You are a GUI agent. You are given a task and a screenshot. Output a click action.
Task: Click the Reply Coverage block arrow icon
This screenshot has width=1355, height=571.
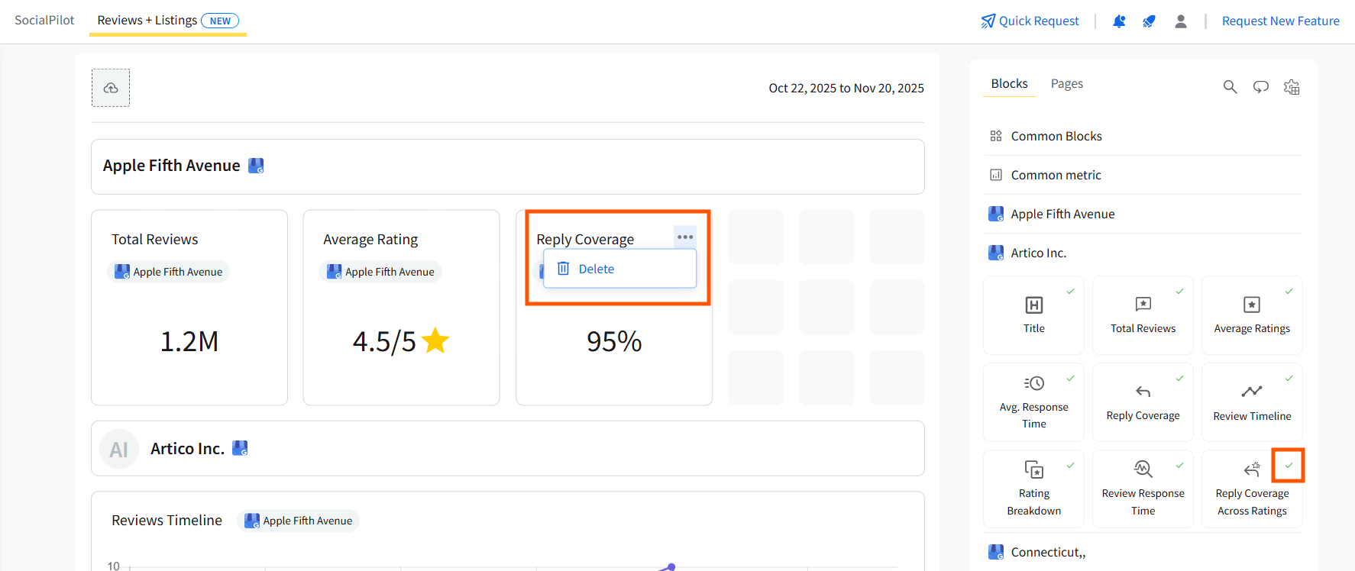coord(1143,392)
